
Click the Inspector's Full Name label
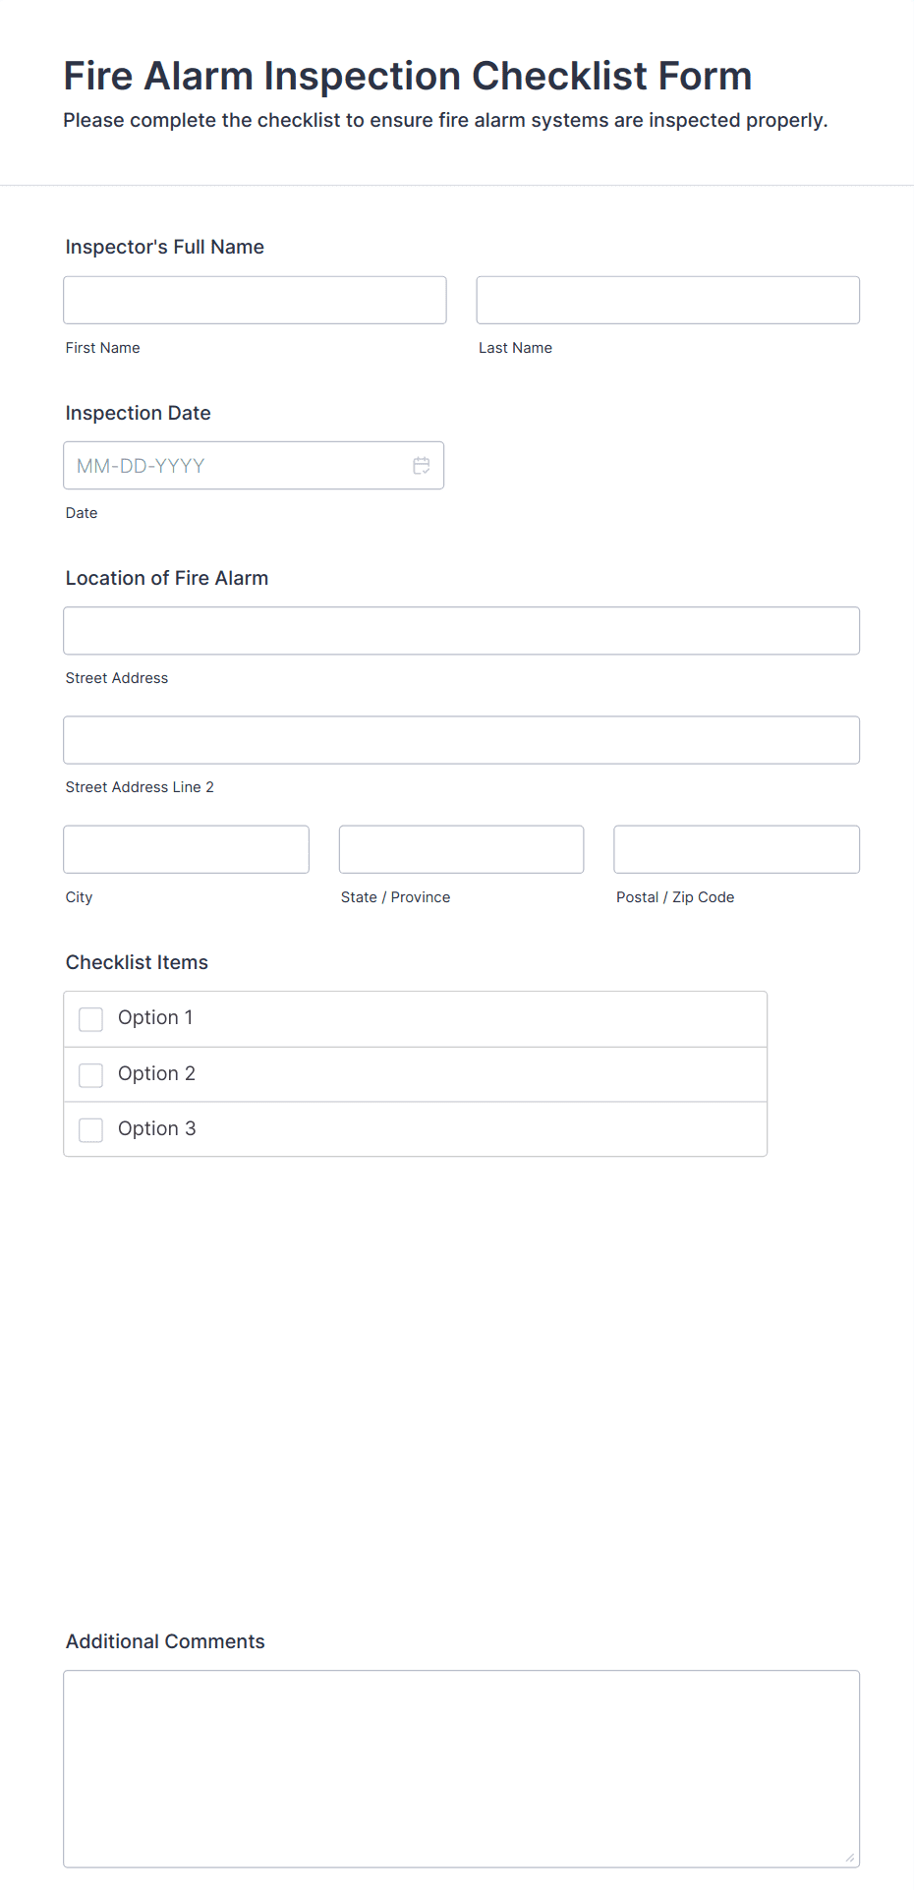[164, 247]
